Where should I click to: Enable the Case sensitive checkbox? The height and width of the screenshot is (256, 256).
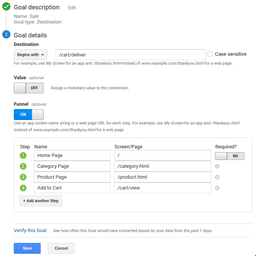point(210,54)
